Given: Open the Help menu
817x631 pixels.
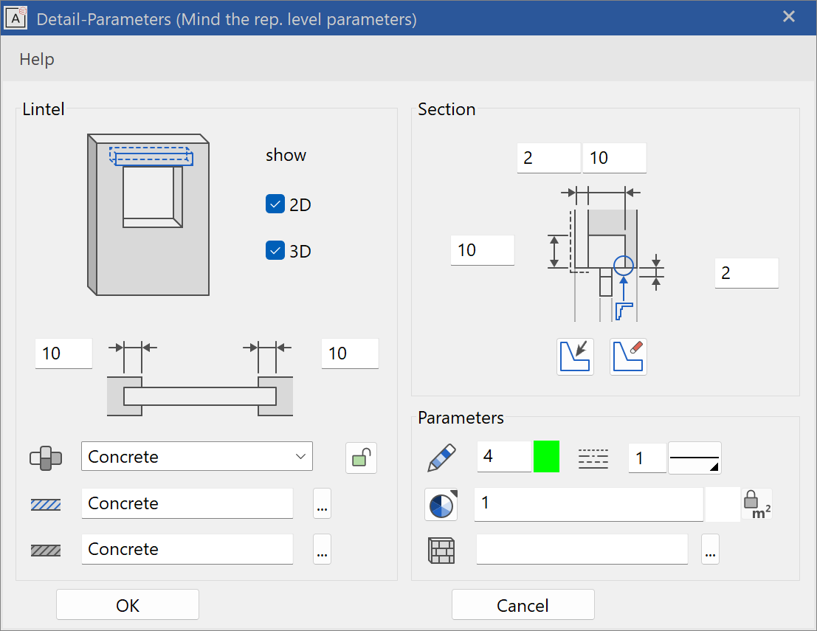Looking at the screenshot, I should click(x=36, y=59).
